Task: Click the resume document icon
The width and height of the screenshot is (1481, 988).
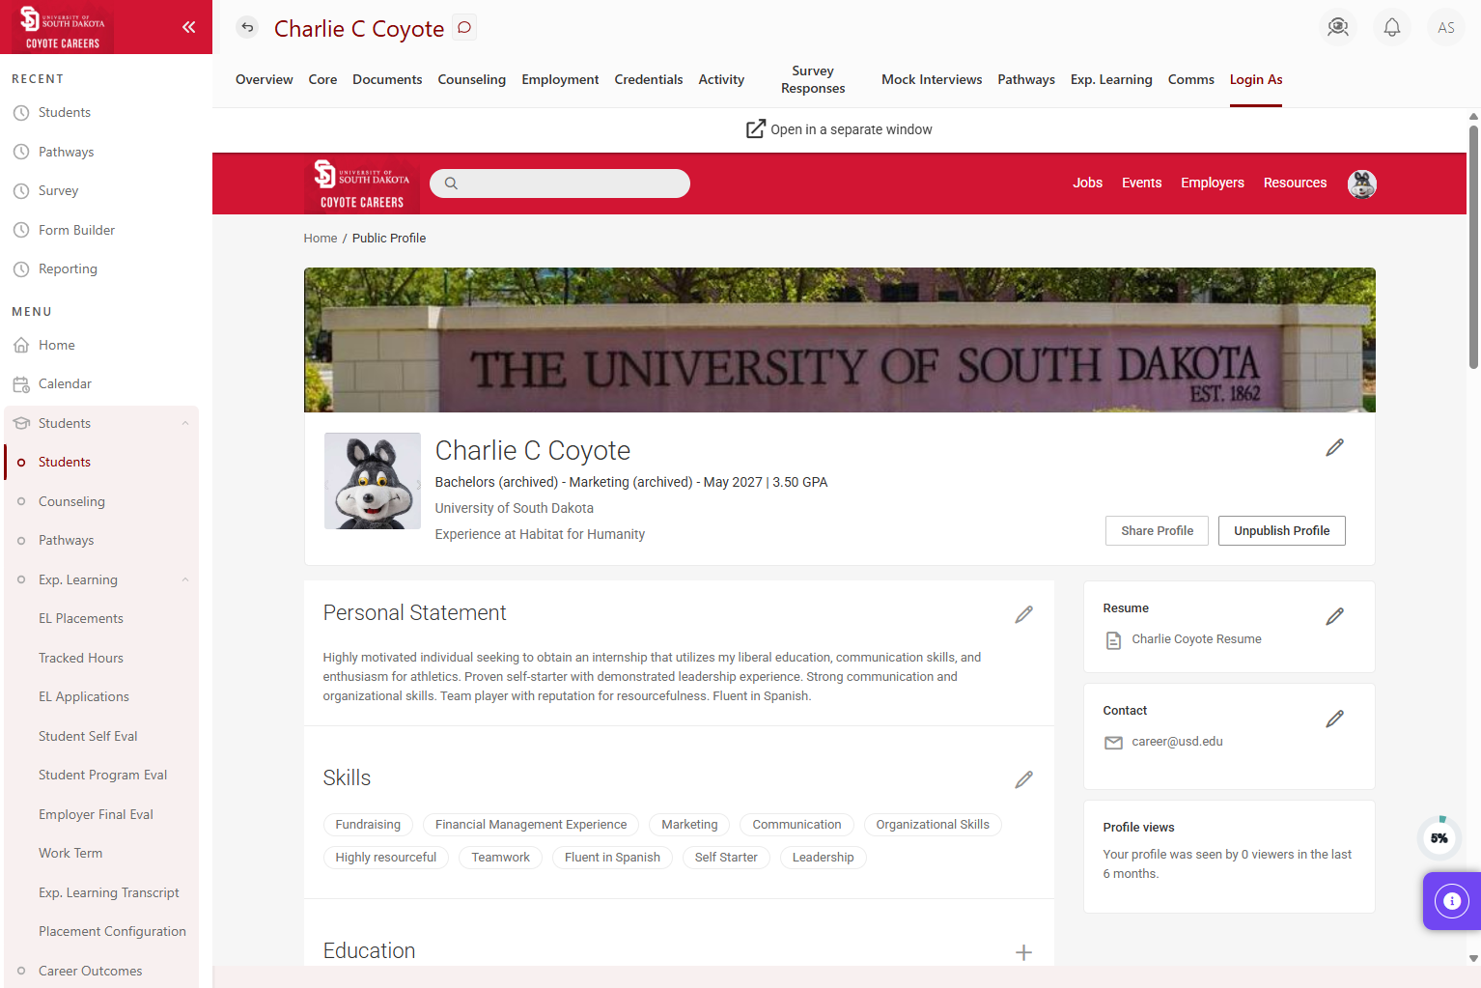Action: 1113,640
